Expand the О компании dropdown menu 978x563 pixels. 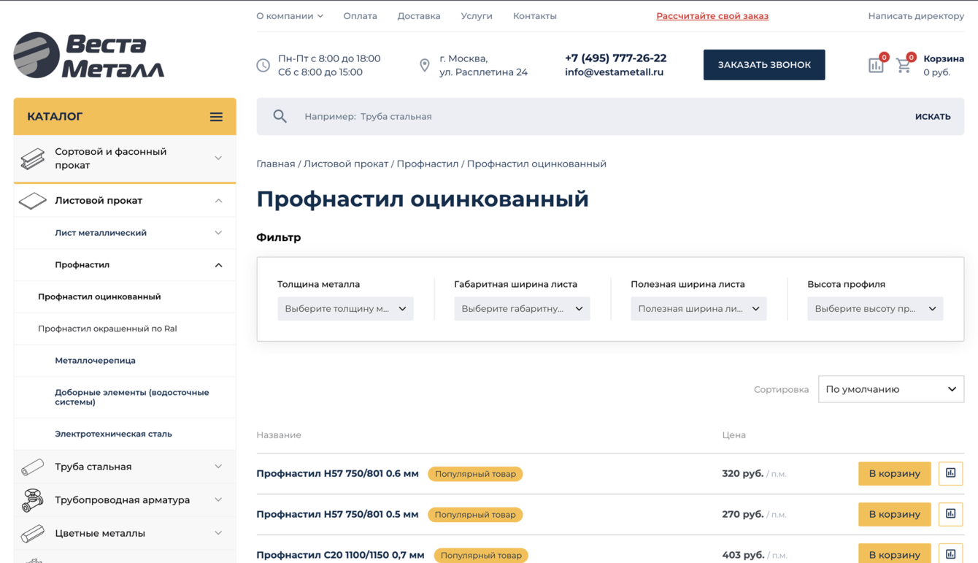pyautogui.click(x=290, y=16)
